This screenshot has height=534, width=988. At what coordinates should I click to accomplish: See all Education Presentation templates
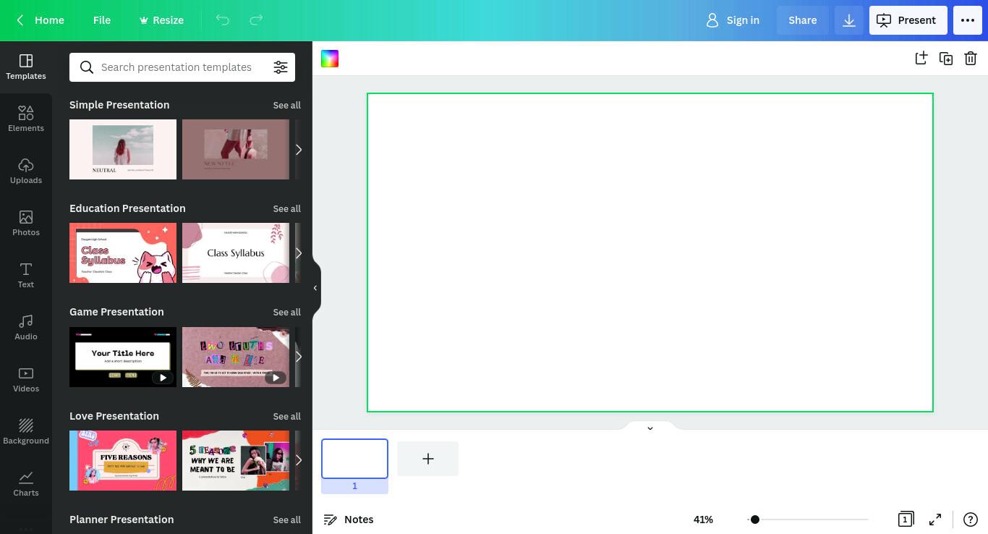tap(287, 208)
